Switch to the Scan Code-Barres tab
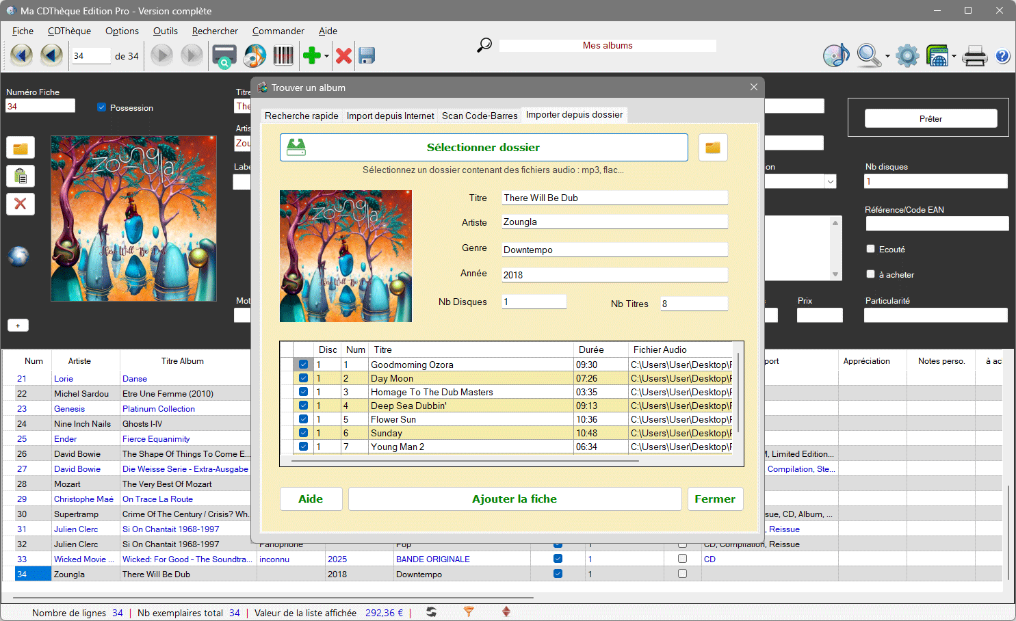Viewport: 1016px width, 621px height. 479,116
